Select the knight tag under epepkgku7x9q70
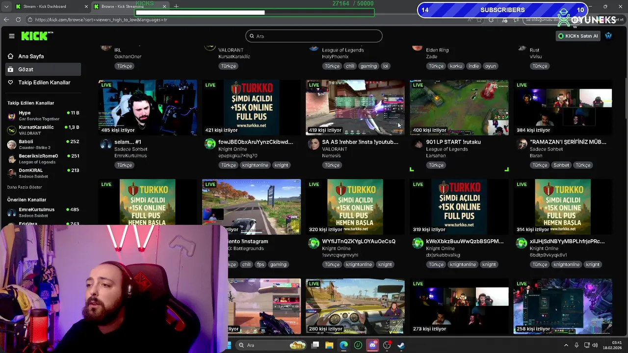This screenshot has height=353, width=628. (x=282, y=165)
